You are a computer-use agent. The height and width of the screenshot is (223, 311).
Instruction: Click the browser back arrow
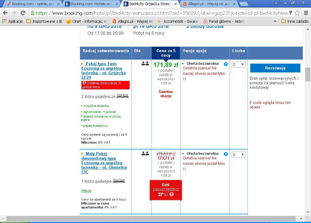pyautogui.click(x=5, y=13)
